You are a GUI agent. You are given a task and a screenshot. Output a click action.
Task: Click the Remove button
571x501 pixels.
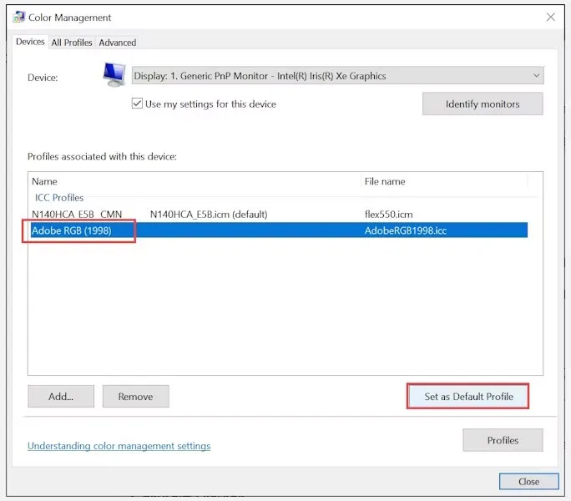pyautogui.click(x=135, y=397)
